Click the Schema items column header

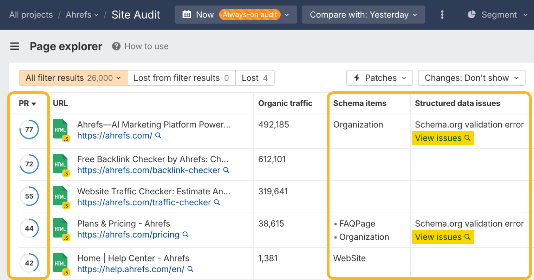click(360, 104)
